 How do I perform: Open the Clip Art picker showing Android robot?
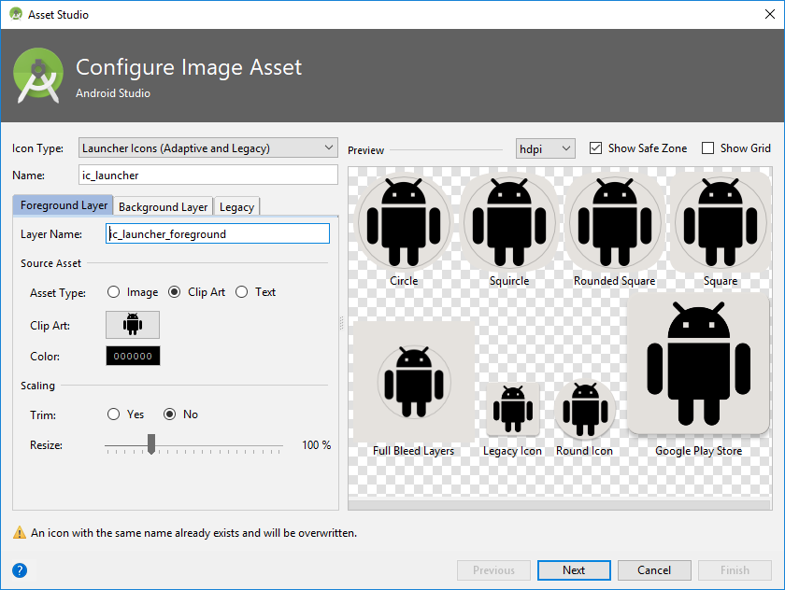pyautogui.click(x=132, y=324)
